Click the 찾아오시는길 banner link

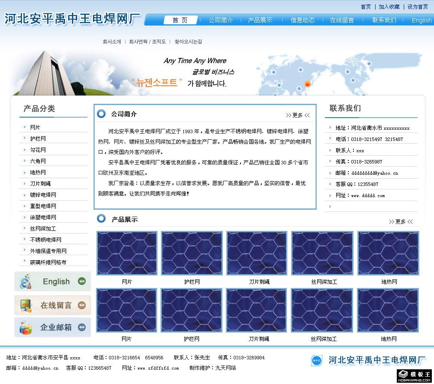tap(188, 42)
